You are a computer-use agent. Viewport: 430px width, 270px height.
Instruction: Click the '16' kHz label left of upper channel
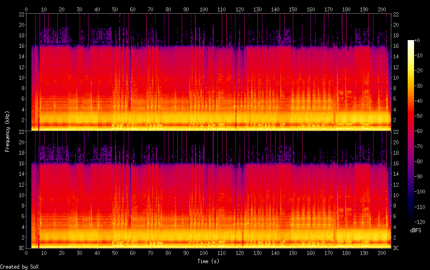21,46
